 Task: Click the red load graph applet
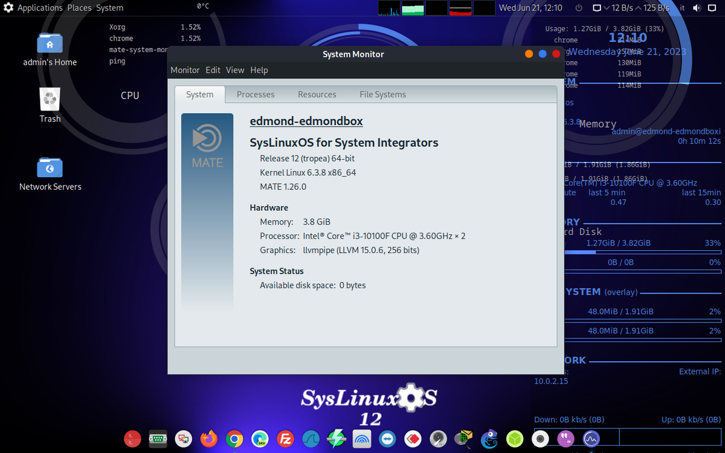pyautogui.click(x=460, y=8)
